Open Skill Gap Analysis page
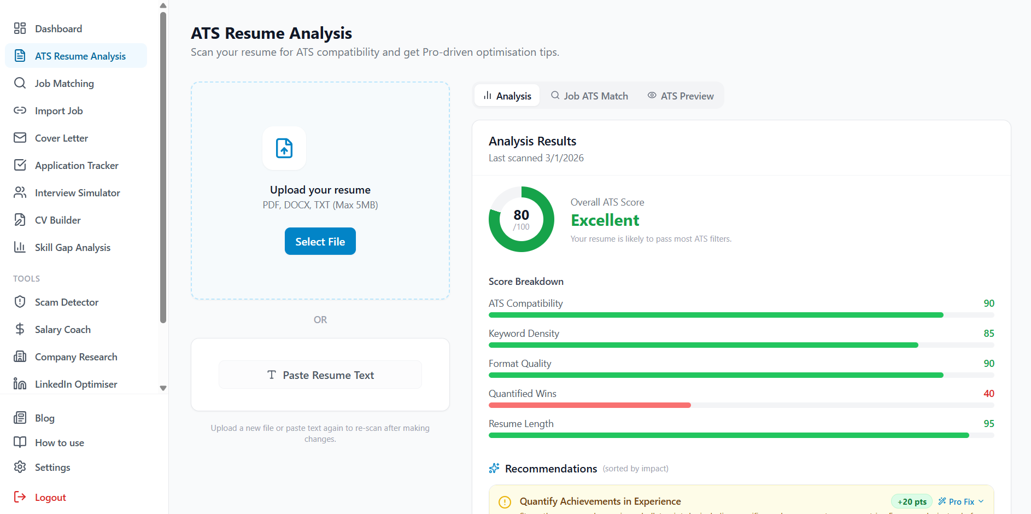This screenshot has width=1031, height=514. 76,247
